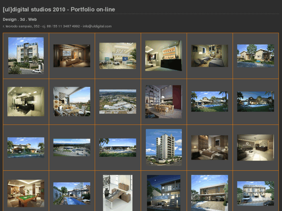Open the tall white residential tower thumbnail
Viewport: 282px width, 211px height.
click(x=164, y=147)
